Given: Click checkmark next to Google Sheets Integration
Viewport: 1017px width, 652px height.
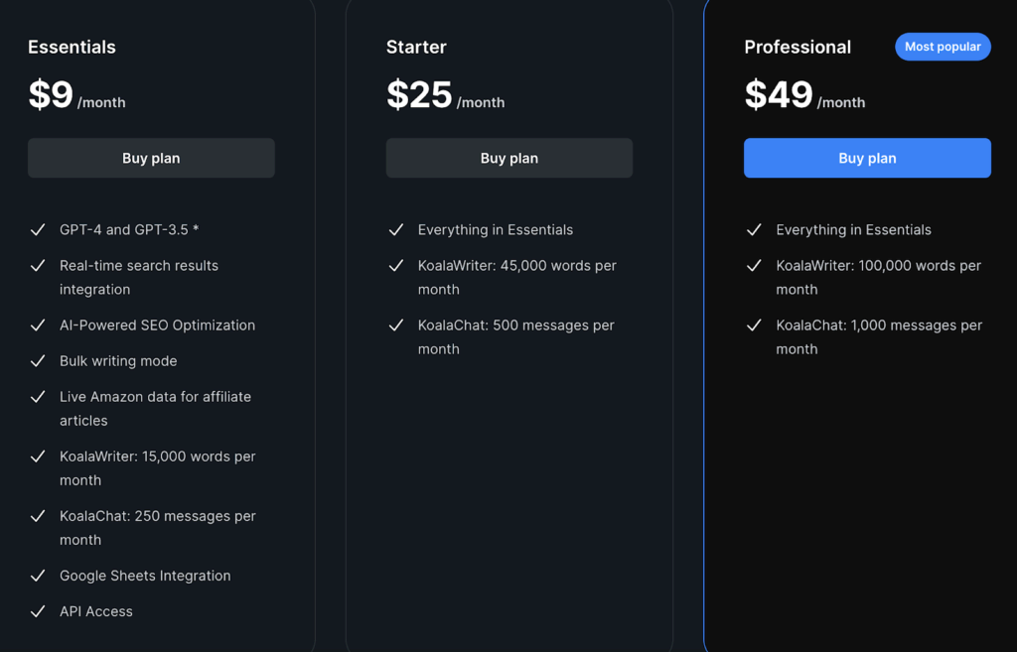Looking at the screenshot, I should (38, 576).
